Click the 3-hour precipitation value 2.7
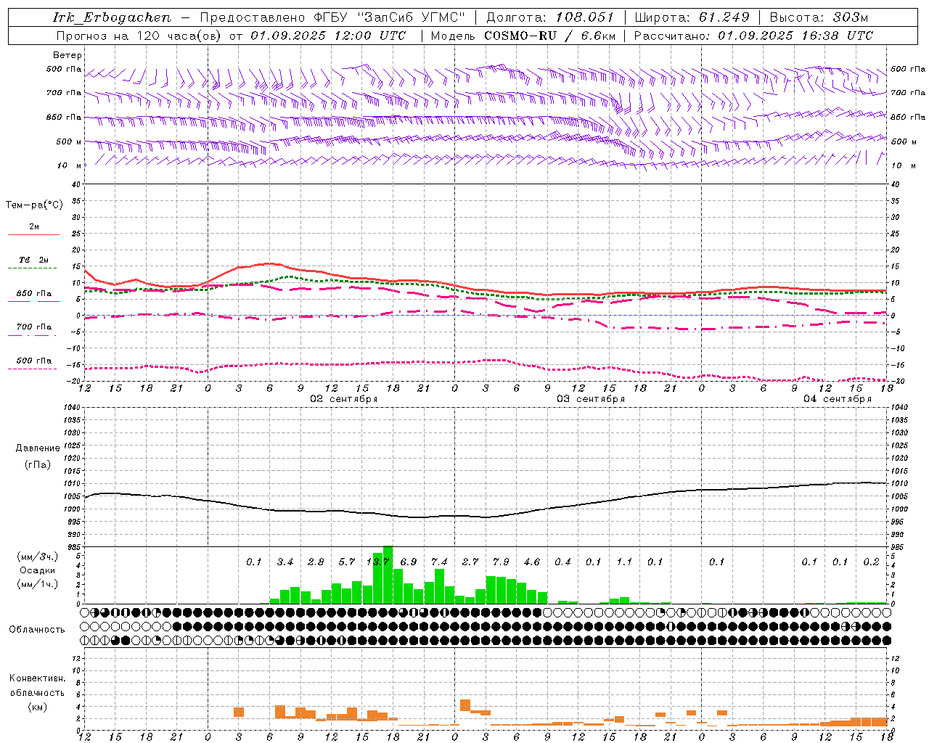 pyautogui.click(x=470, y=562)
